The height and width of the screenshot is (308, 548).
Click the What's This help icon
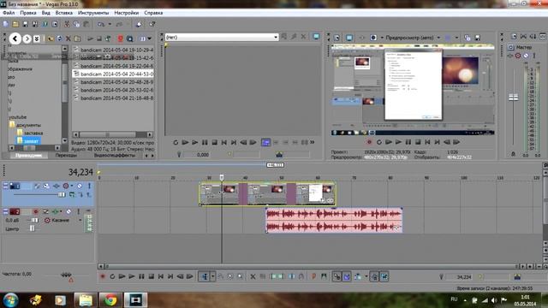(152, 24)
